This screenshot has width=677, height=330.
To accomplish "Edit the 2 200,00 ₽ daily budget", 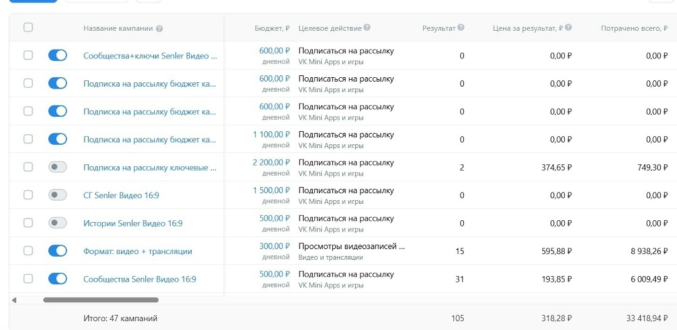I will click(x=271, y=162).
